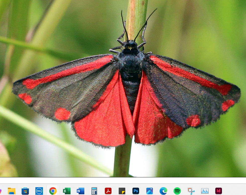Open Microsoft Word from taskbar
The width and height of the screenshot is (246, 195).
(80, 191)
